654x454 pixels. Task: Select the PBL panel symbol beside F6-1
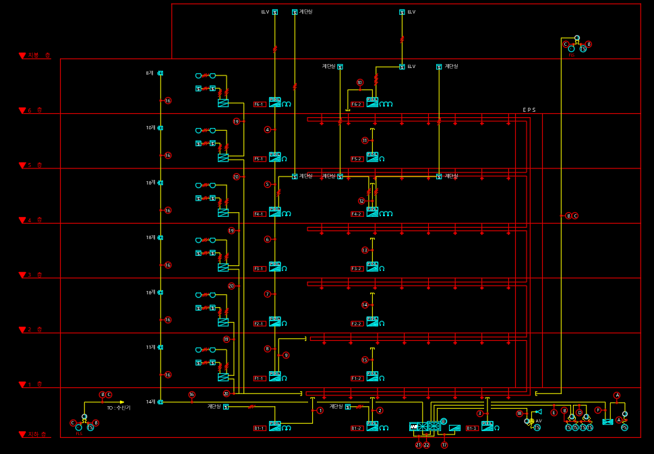point(275,102)
